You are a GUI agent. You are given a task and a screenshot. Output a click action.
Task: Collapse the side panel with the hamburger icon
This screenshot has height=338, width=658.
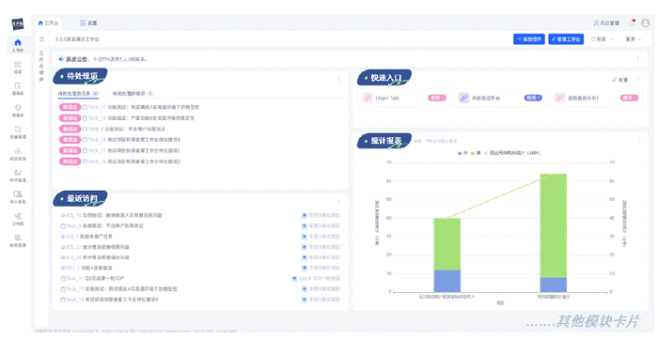tap(41, 39)
